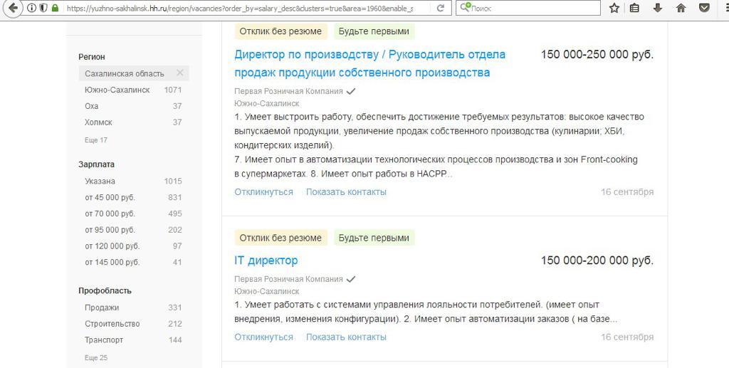Click Откликнуться for IT директор

263,337
